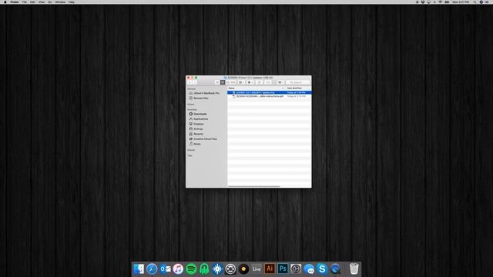Click the Finder search field
The height and width of the screenshot is (277, 493).
tap(298, 82)
